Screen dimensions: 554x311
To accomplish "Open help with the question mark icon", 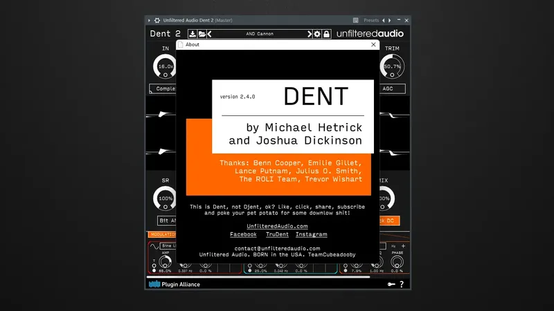I will coord(402,284).
